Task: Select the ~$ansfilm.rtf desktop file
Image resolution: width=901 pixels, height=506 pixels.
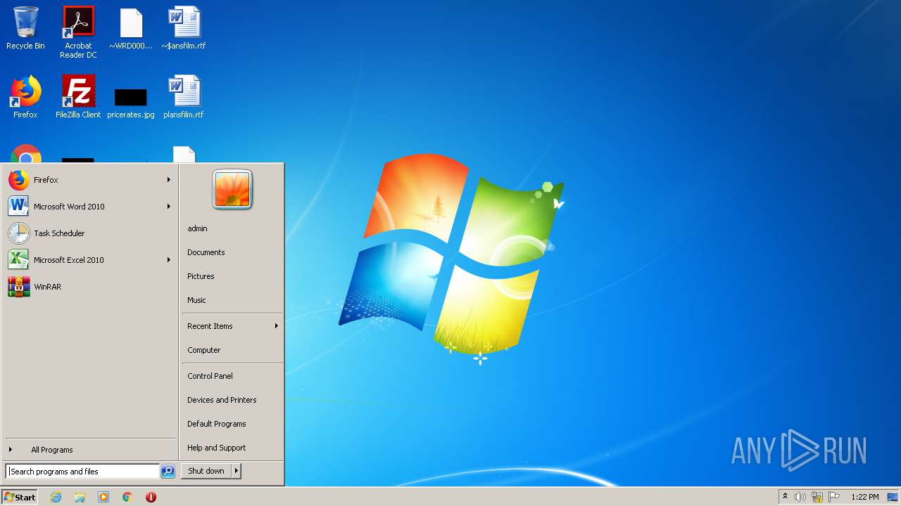Action: pos(184,29)
